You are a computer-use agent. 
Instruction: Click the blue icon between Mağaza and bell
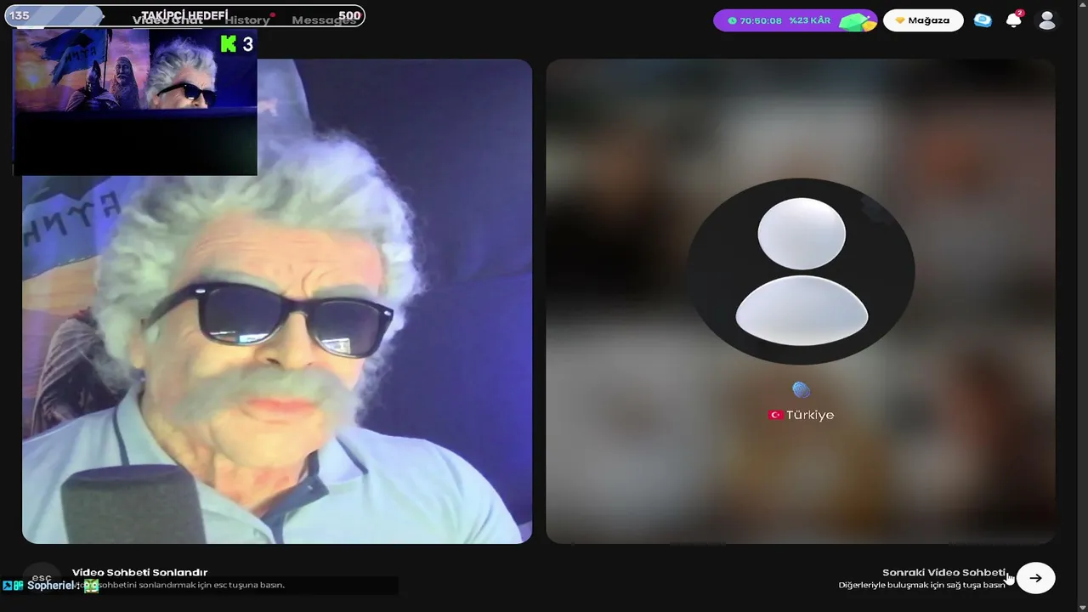(983, 20)
